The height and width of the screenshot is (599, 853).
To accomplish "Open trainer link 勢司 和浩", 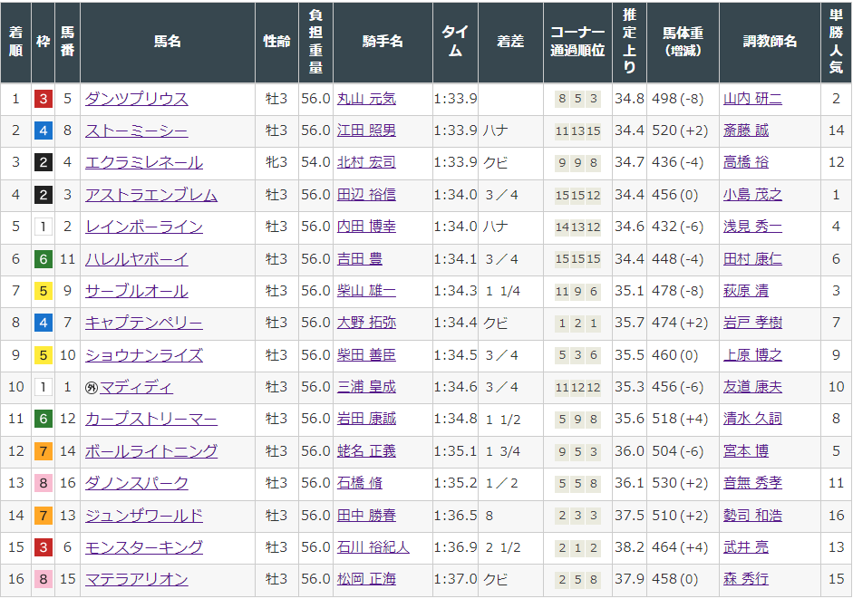I will point(752,516).
